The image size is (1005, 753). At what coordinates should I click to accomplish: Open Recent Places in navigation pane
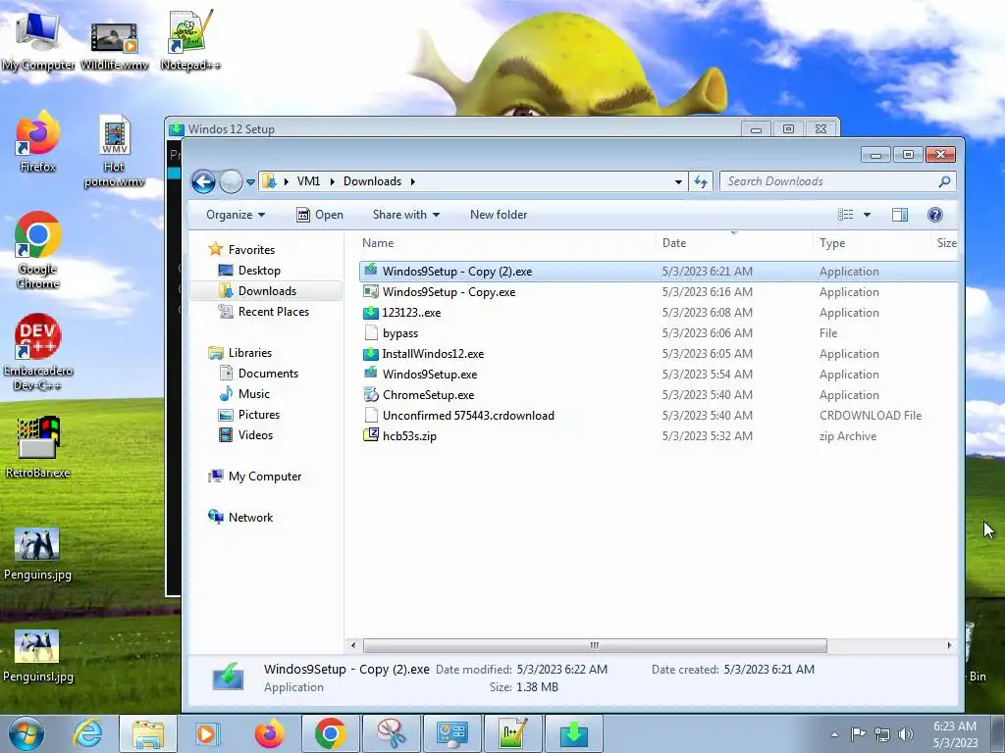pyautogui.click(x=274, y=311)
